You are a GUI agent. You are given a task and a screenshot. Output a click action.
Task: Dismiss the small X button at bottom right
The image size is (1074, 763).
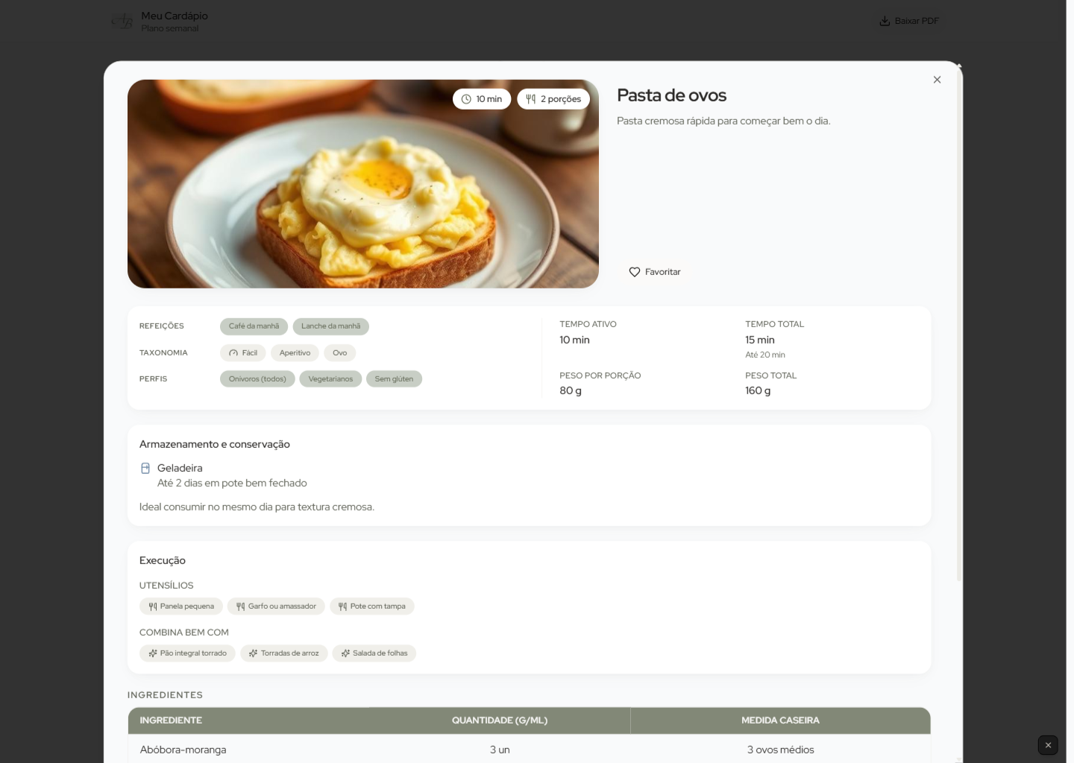pyautogui.click(x=1048, y=745)
